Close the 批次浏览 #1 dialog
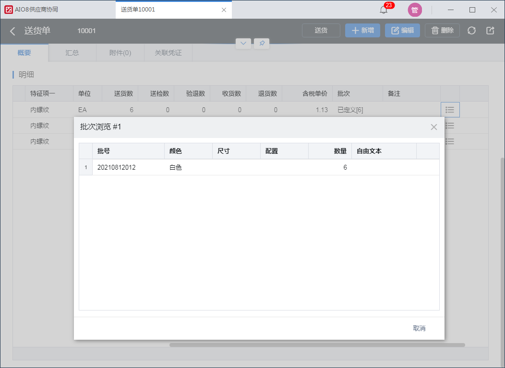 click(434, 127)
